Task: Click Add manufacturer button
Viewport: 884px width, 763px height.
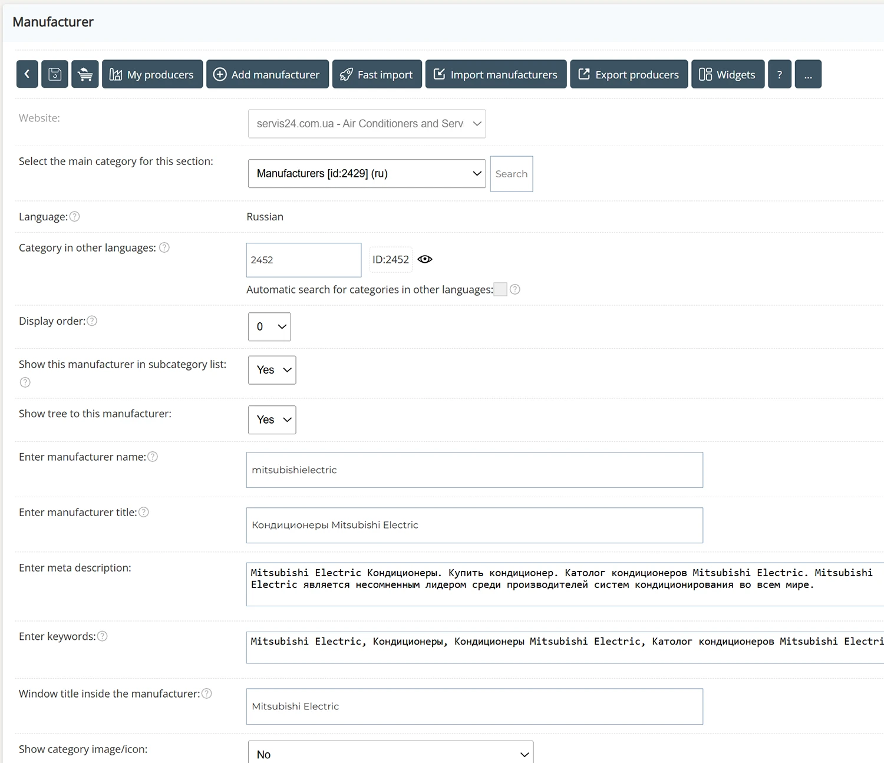Action: click(x=268, y=74)
